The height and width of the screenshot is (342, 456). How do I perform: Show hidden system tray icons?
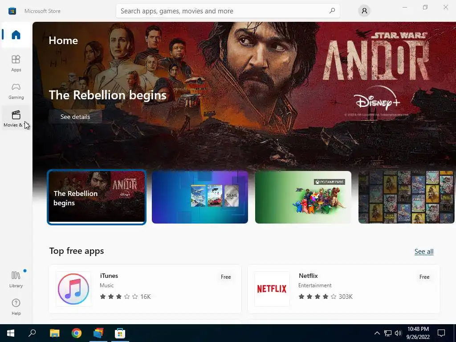pyautogui.click(x=377, y=333)
